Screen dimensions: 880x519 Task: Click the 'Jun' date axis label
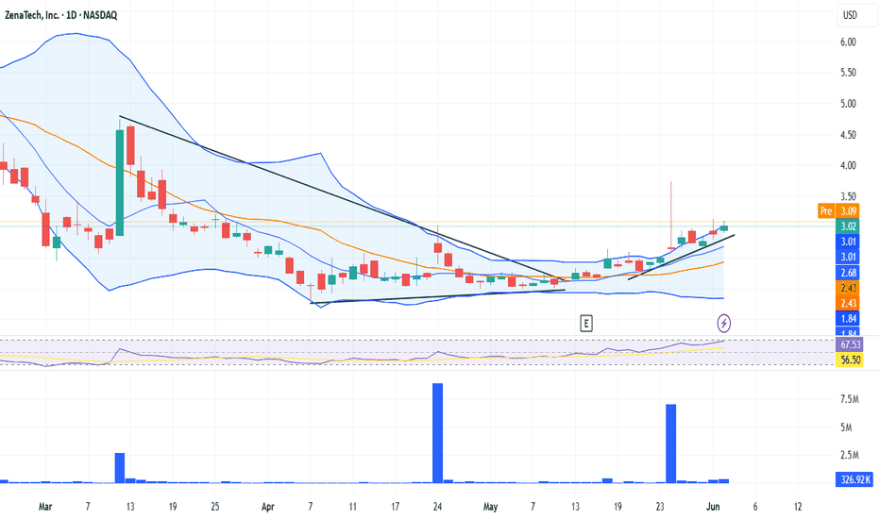pyautogui.click(x=713, y=507)
